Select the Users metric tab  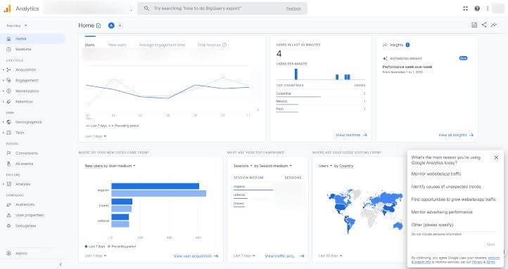(x=90, y=45)
